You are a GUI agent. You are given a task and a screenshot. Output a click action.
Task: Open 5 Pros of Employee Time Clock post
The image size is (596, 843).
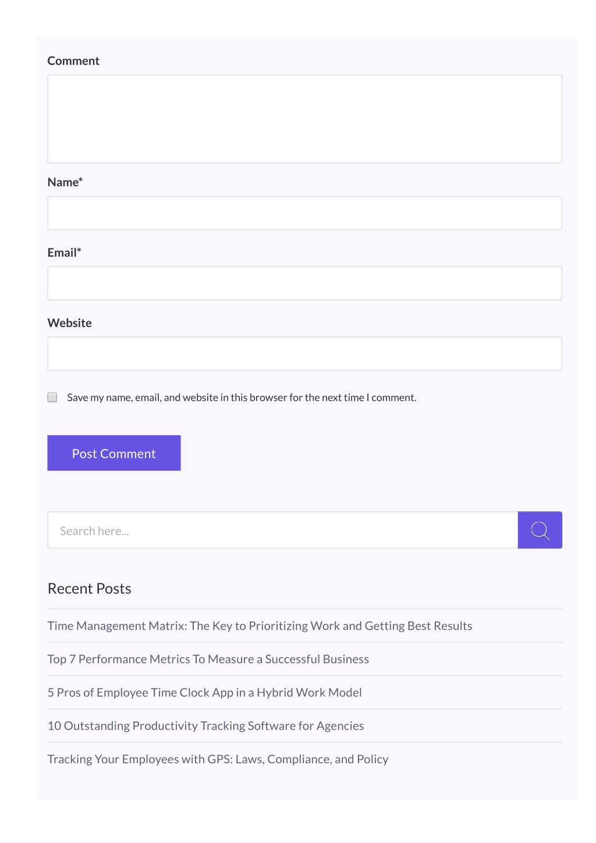click(x=205, y=692)
